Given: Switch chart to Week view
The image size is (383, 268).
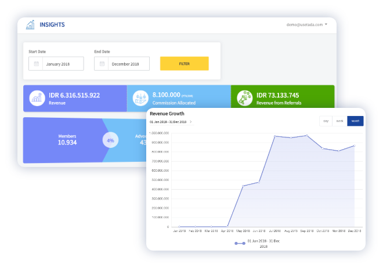Looking at the screenshot, I should [x=339, y=121].
